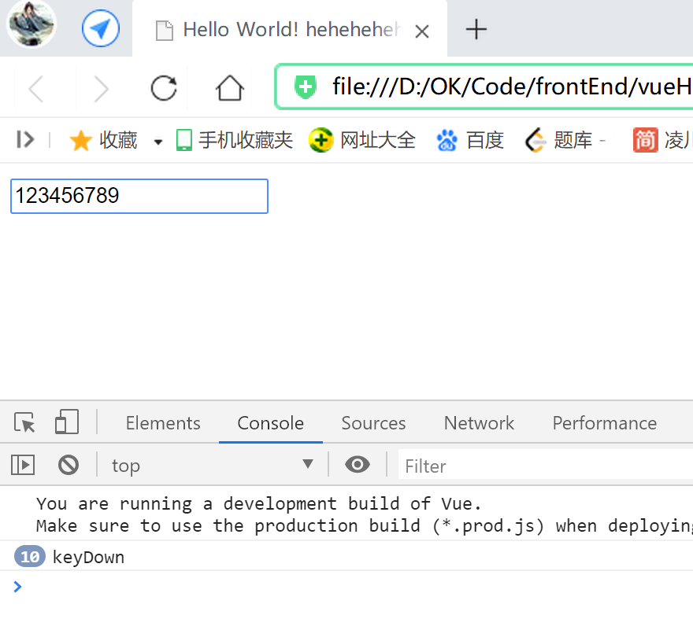
Task: Click the console Filter field
Action: pyautogui.click(x=546, y=466)
